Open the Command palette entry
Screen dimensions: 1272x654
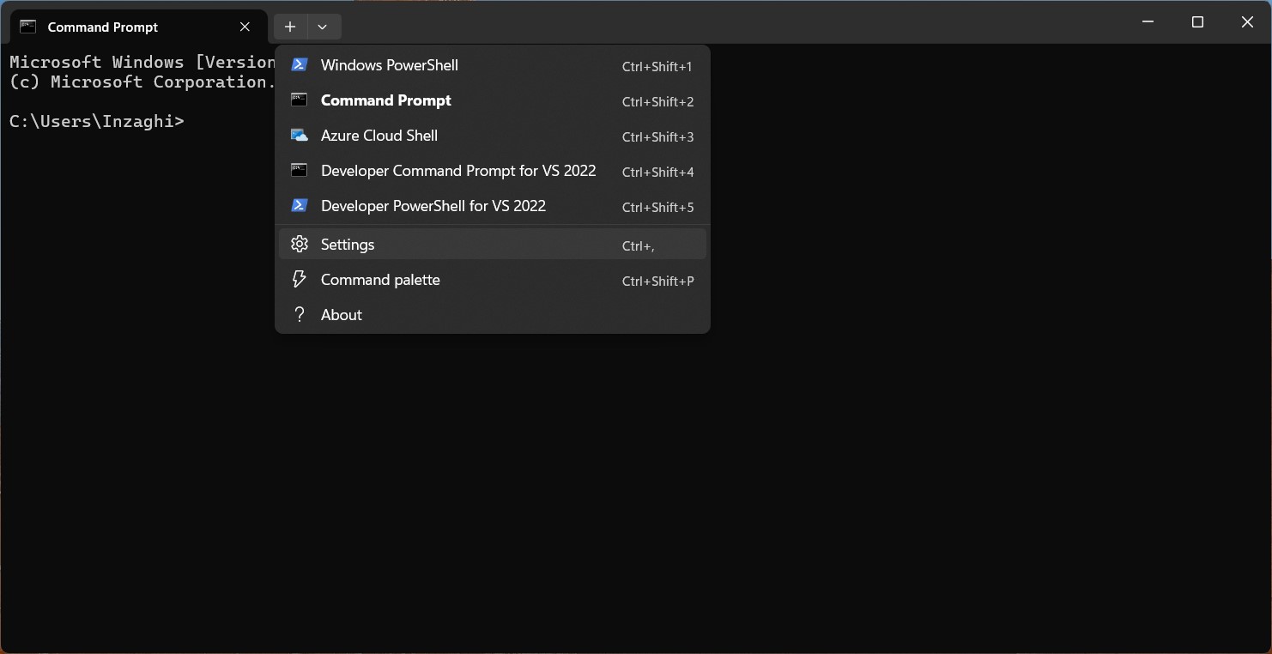(x=492, y=280)
